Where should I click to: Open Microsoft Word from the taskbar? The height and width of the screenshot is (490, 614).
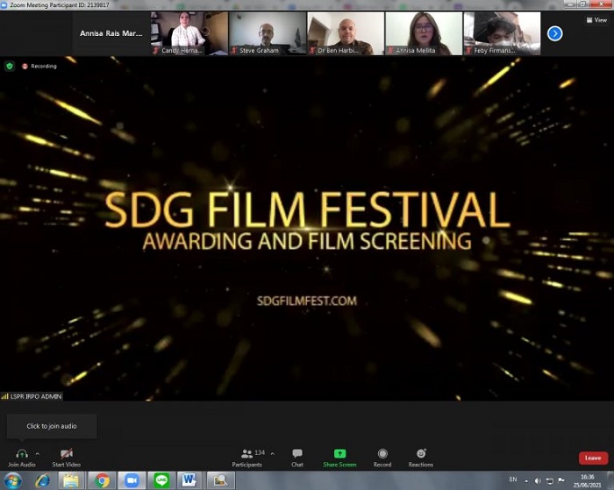click(x=189, y=480)
